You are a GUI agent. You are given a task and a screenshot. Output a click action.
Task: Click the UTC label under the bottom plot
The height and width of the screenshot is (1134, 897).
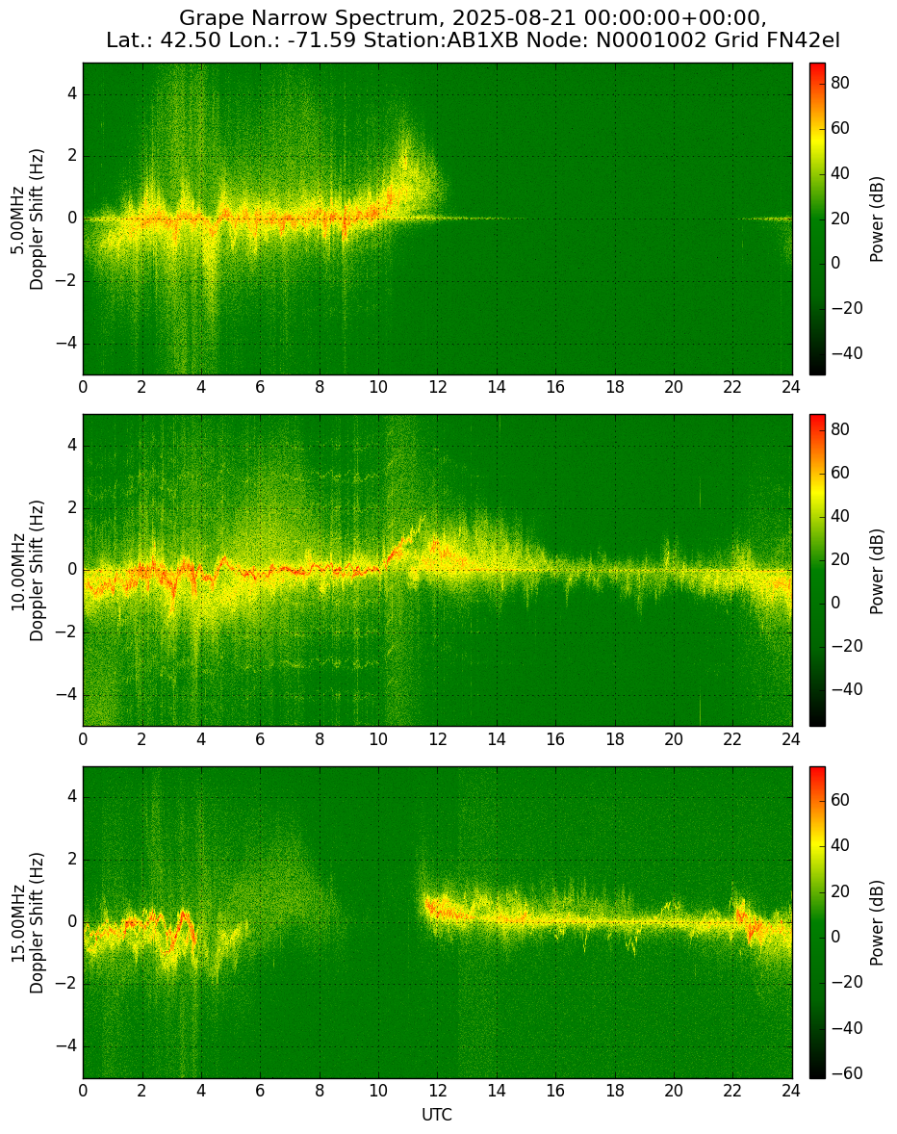point(437,1115)
